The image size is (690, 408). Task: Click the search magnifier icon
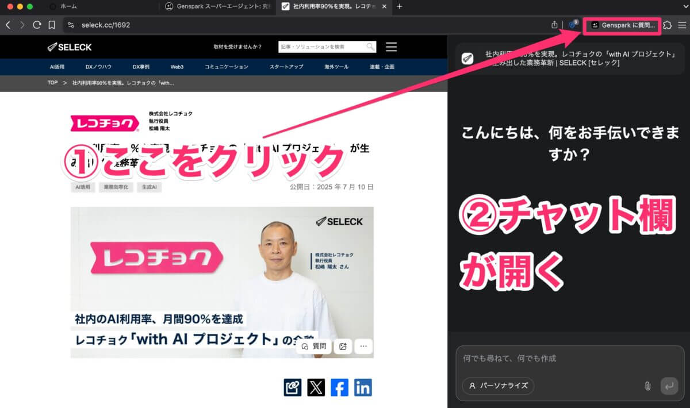370,47
